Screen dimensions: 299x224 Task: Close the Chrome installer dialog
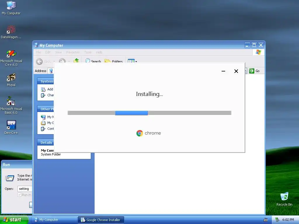[236, 71]
